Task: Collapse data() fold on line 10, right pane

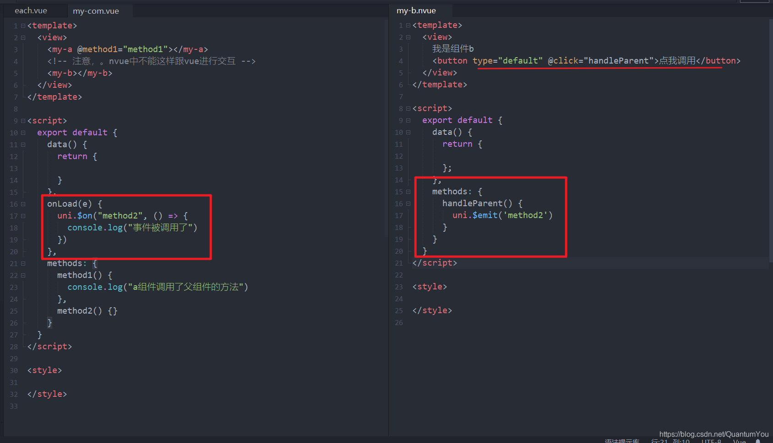Action: [x=408, y=133]
